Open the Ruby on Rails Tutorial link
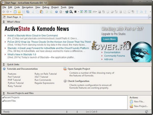Image resolution: width=153 pixels, height=115 pixels. point(46,74)
